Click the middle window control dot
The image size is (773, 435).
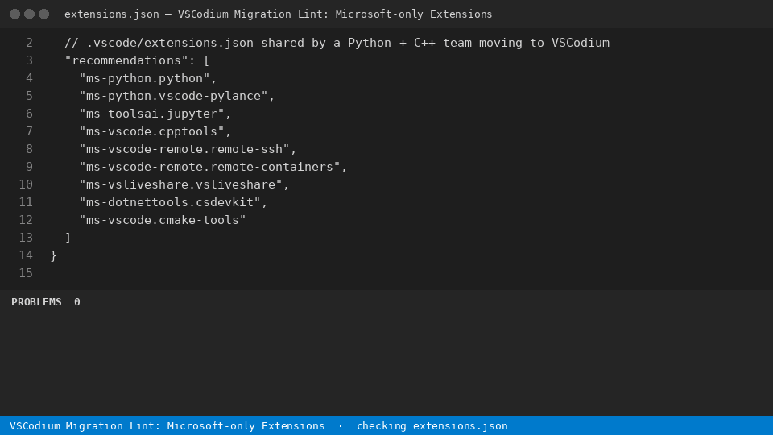30,14
